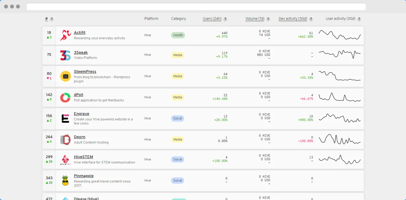Image resolution: width=406 pixels, height=200 pixels.
Task: Click Actifit's +662.50% dev activity change
Action: tap(305, 37)
